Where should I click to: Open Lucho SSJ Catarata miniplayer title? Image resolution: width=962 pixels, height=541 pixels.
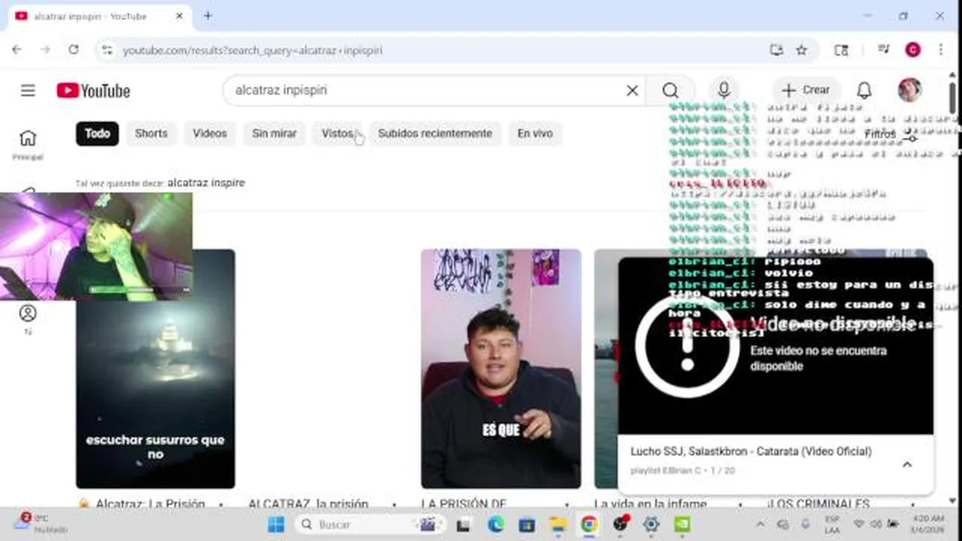(751, 452)
